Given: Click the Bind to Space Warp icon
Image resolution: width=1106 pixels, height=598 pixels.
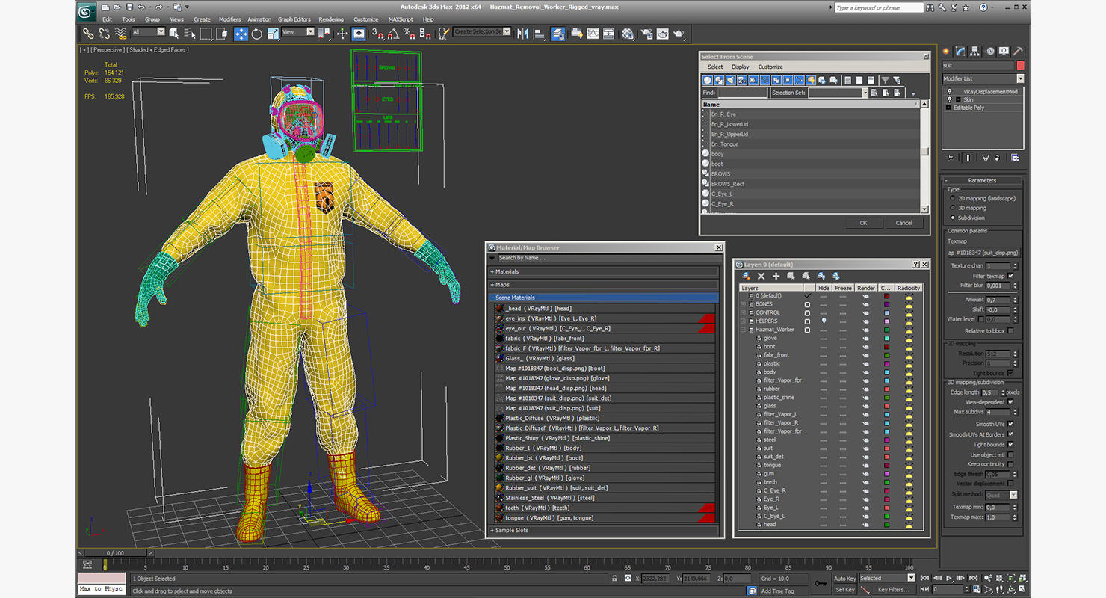Looking at the screenshot, I should click(120, 34).
